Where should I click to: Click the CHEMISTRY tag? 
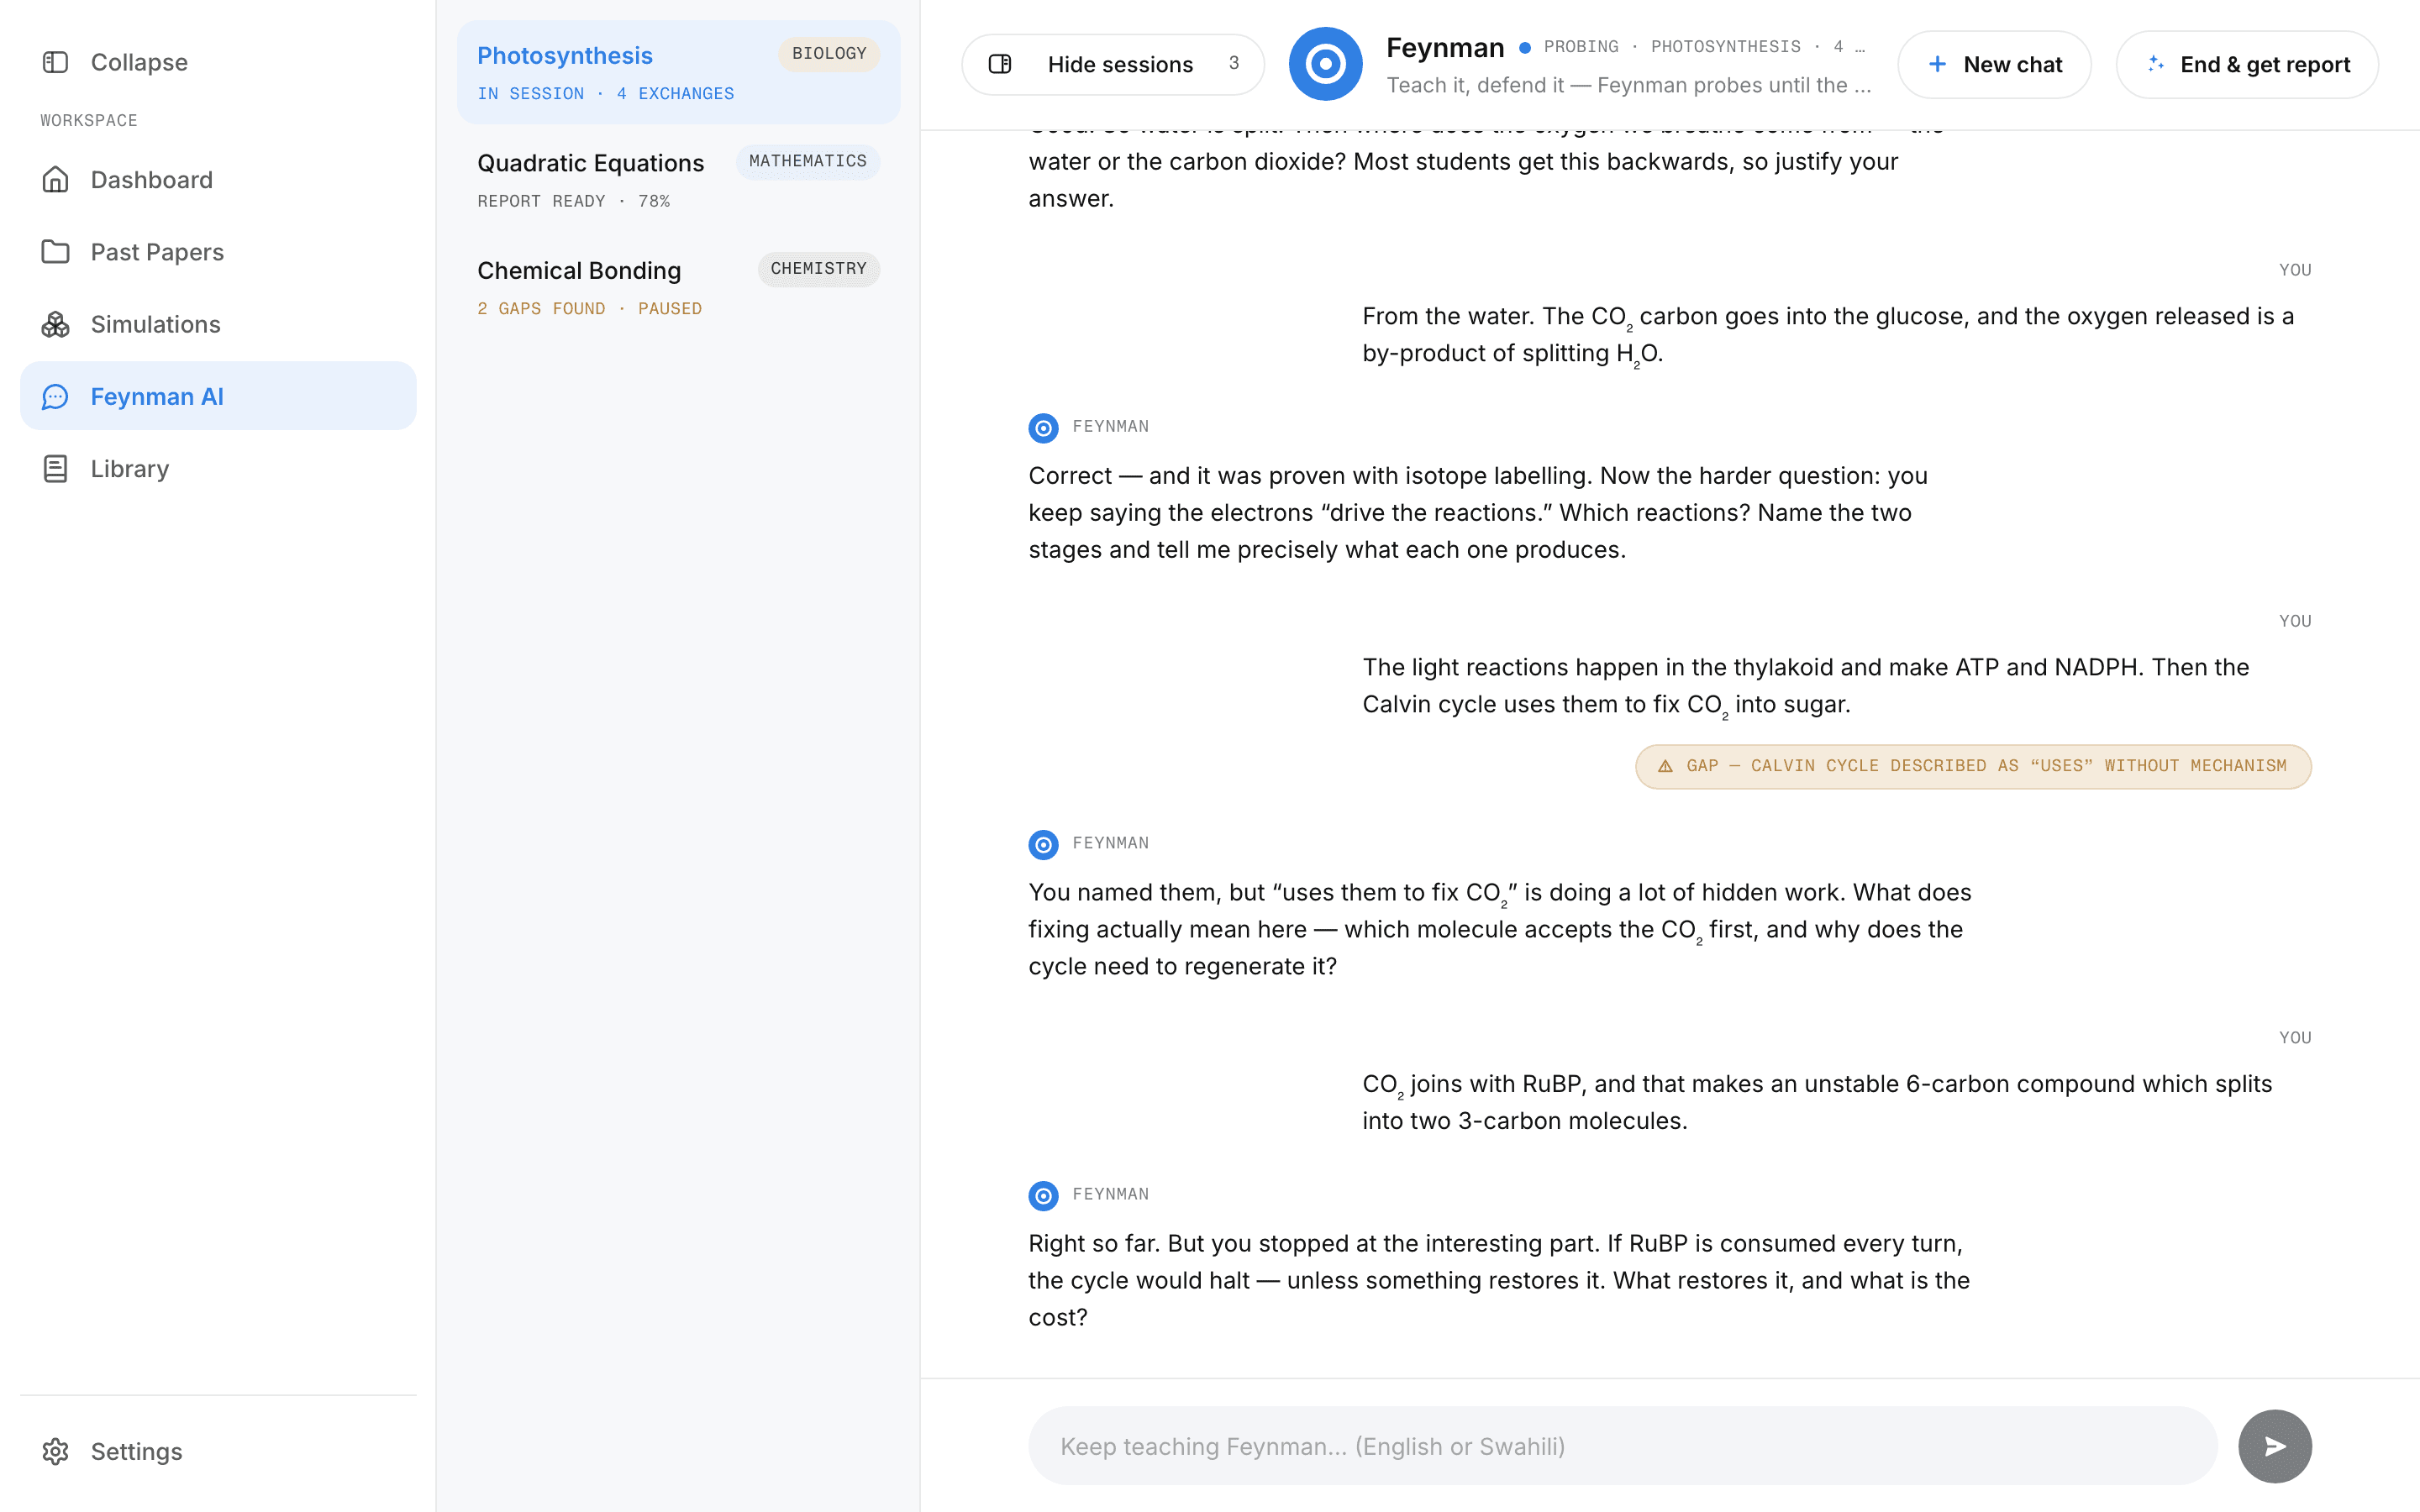pyautogui.click(x=818, y=269)
